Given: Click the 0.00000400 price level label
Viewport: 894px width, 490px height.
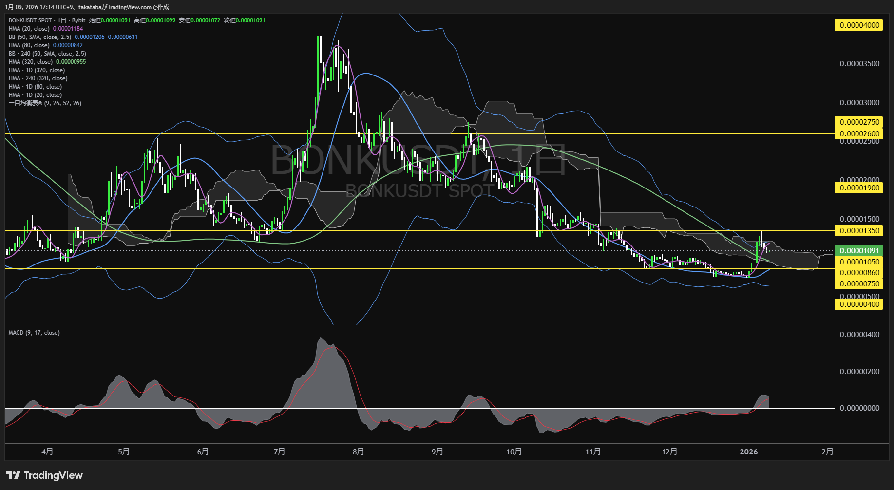Looking at the screenshot, I should 859,304.
